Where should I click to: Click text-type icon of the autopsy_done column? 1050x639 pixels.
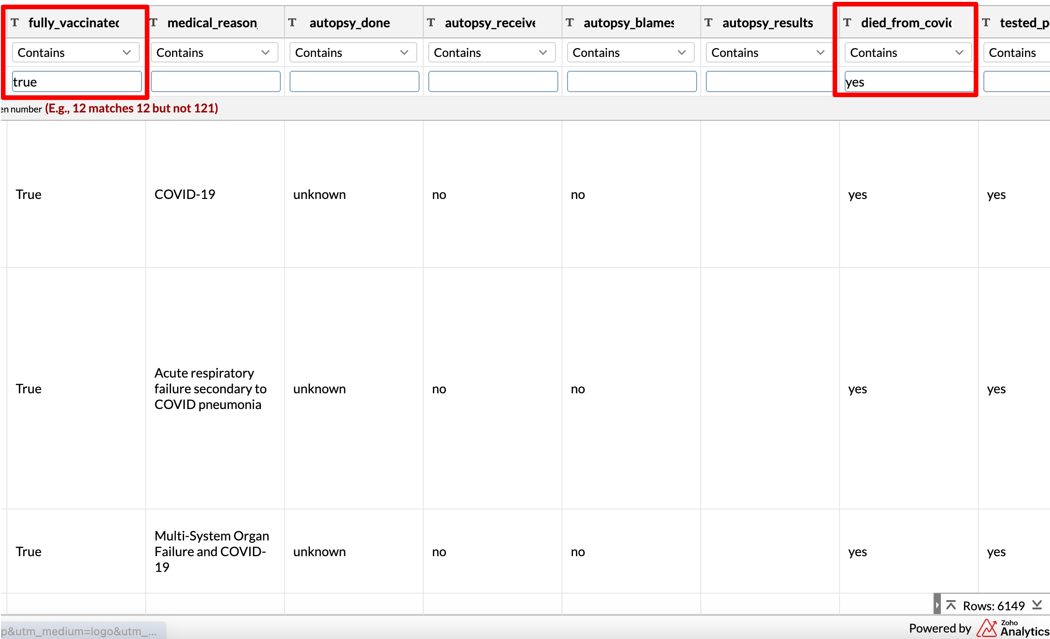click(292, 23)
